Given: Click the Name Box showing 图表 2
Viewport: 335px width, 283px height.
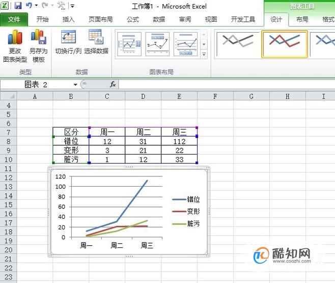Looking at the screenshot, I should tap(36, 85).
